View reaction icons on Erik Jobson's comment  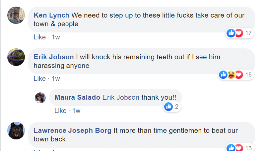(x=231, y=75)
